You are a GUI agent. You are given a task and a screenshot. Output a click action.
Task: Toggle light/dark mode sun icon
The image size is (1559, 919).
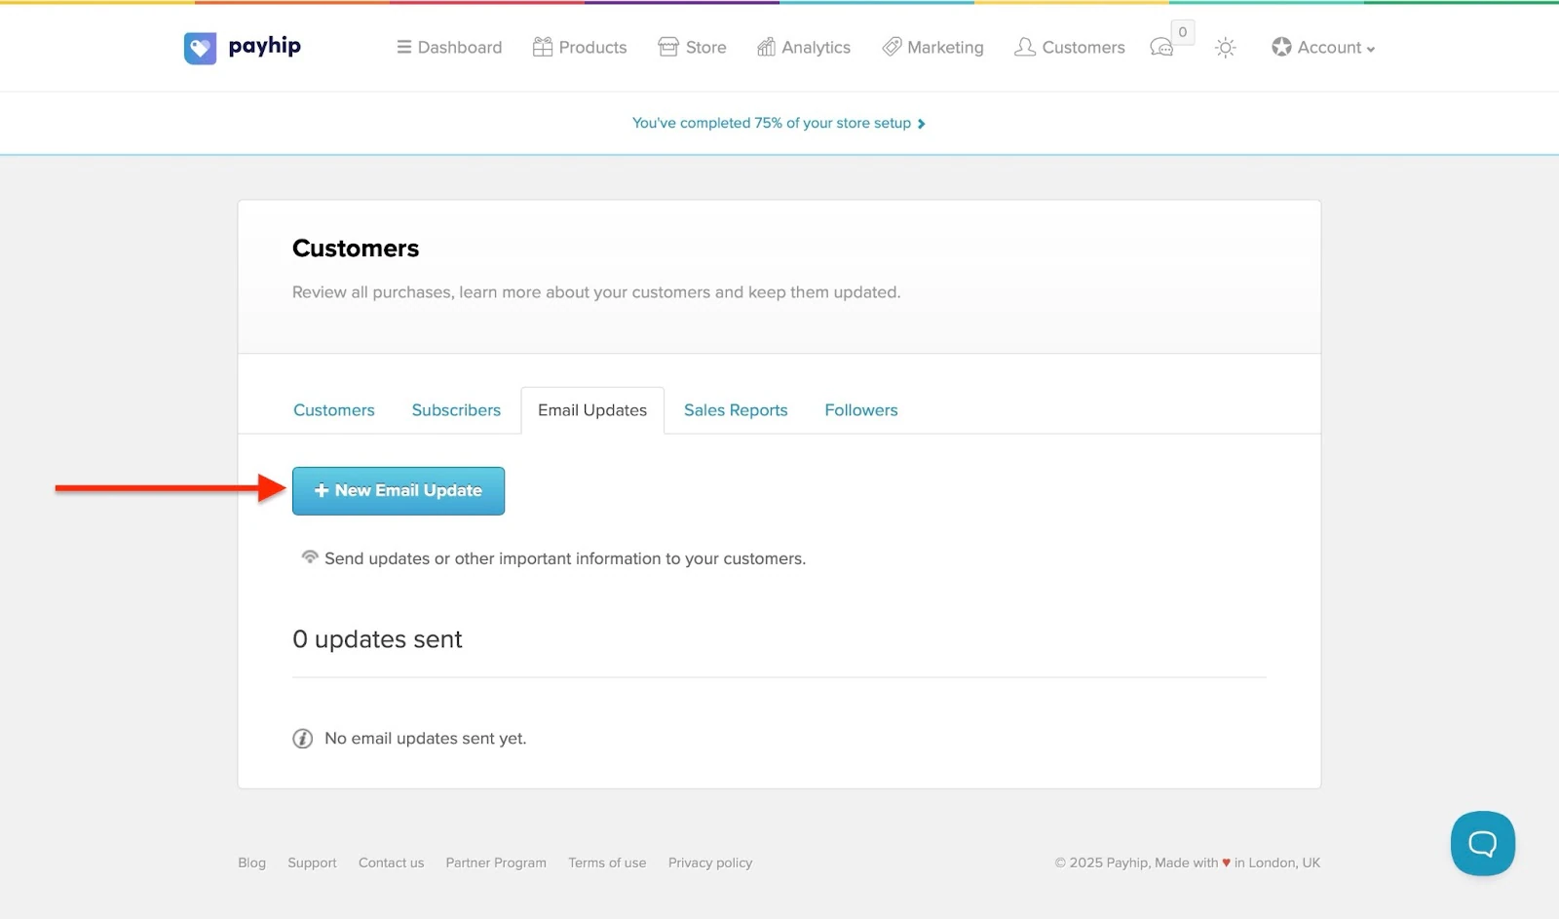tap(1226, 48)
